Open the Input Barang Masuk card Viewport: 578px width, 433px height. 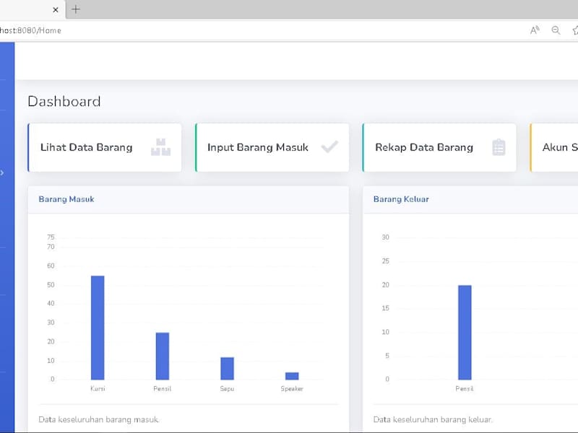(272, 147)
